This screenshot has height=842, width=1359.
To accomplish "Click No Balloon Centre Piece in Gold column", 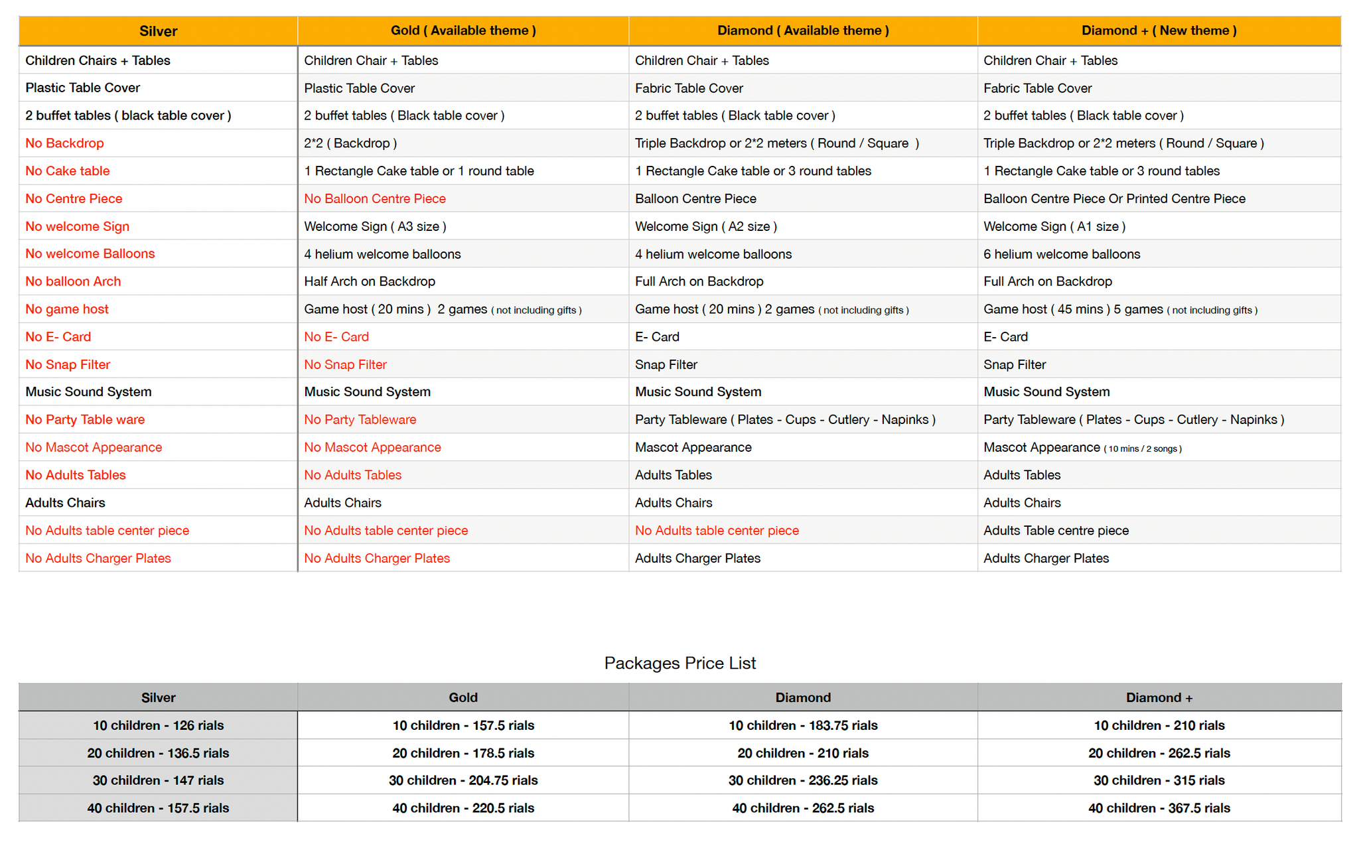I will 374,198.
